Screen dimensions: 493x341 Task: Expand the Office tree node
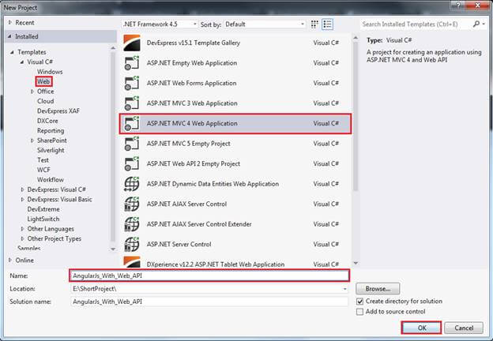click(32, 92)
